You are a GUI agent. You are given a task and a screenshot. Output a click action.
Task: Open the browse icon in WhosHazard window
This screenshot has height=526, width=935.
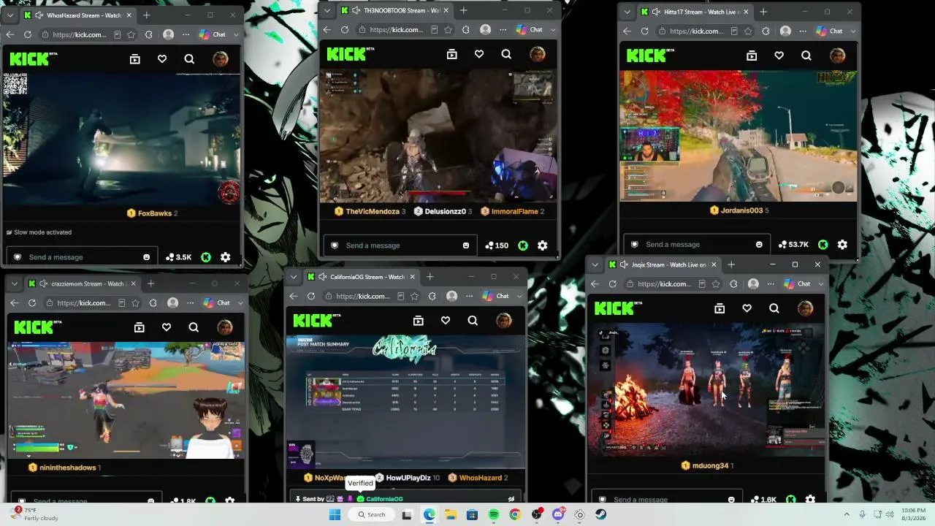click(135, 59)
